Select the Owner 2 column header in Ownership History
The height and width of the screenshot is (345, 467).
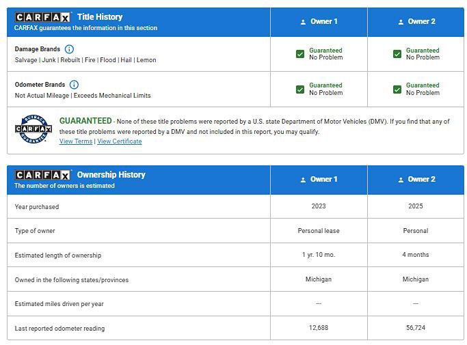tap(416, 180)
